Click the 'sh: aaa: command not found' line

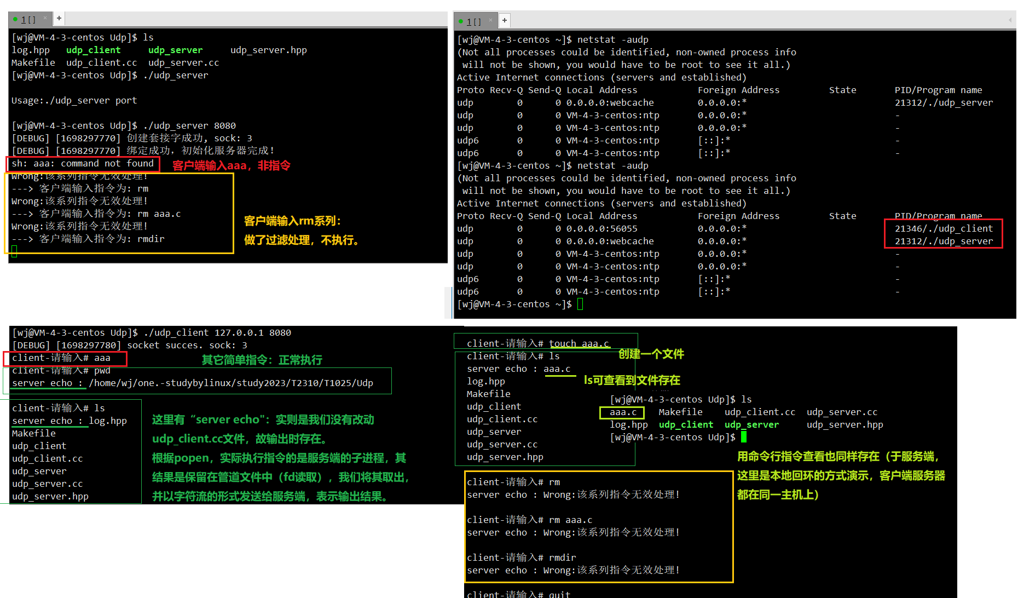pyautogui.click(x=83, y=164)
